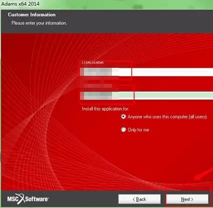The height and width of the screenshot is (208, 213).
Task: Click the 'Customer Information' heading
Action: pos(31,14)
